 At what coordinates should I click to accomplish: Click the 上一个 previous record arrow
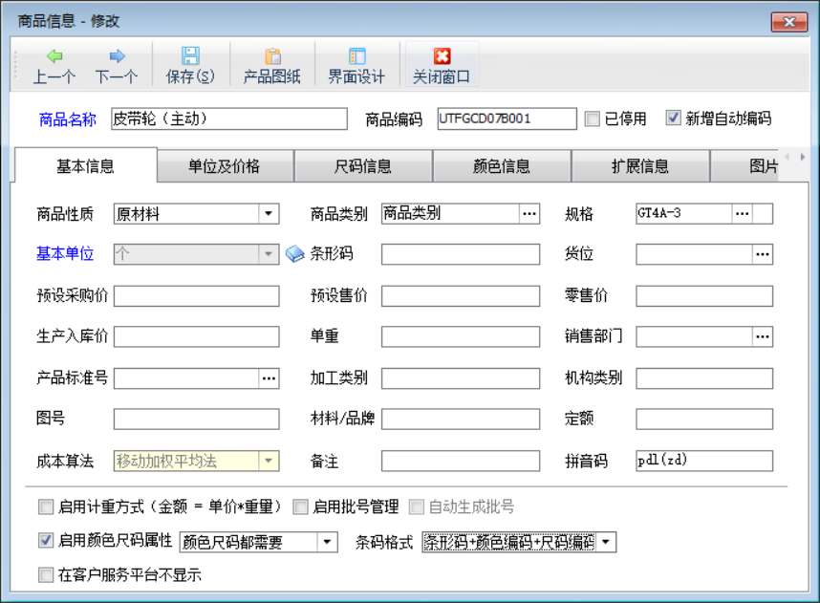(54, 59)
